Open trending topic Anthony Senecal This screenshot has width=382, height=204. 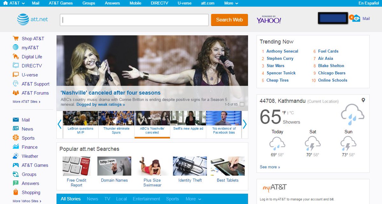282,51
